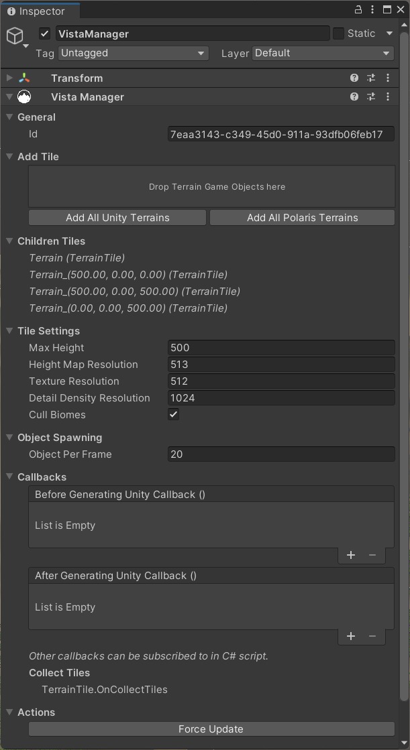Collapse the Tile Settings section
The image size is (410, 750).
[x=9, y=330]
